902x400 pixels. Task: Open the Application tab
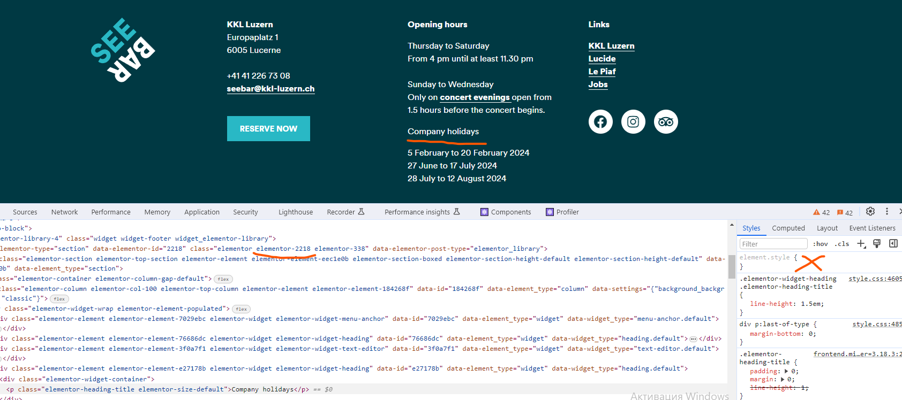pyautogui.click(x=202, y=212)
